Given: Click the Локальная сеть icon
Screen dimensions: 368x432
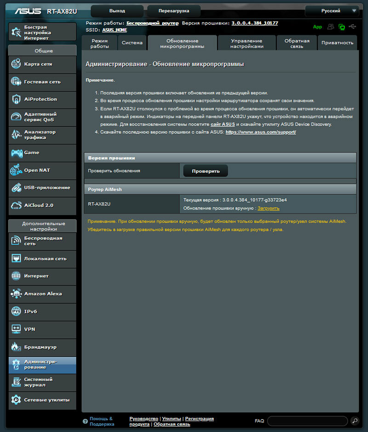Looking at the screenshot, I should tap(16, 258).
